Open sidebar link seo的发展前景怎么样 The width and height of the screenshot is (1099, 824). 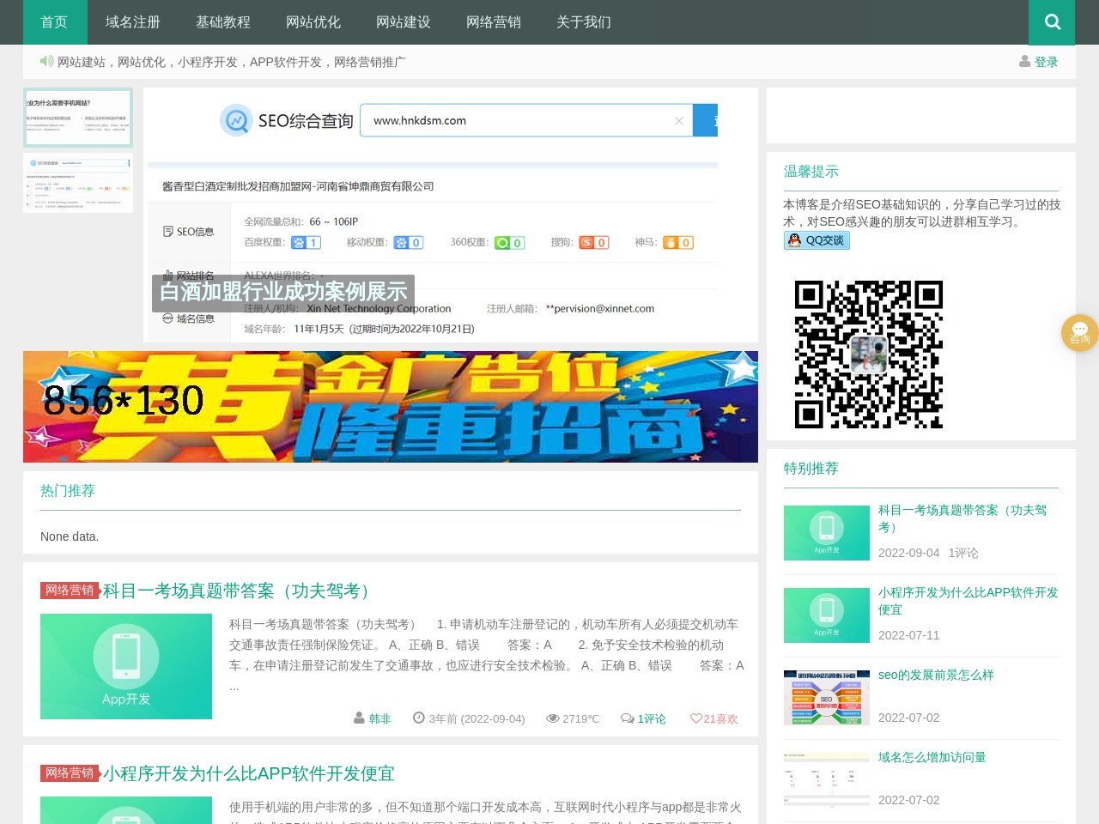pyautogui.click(x=936, y=675)
